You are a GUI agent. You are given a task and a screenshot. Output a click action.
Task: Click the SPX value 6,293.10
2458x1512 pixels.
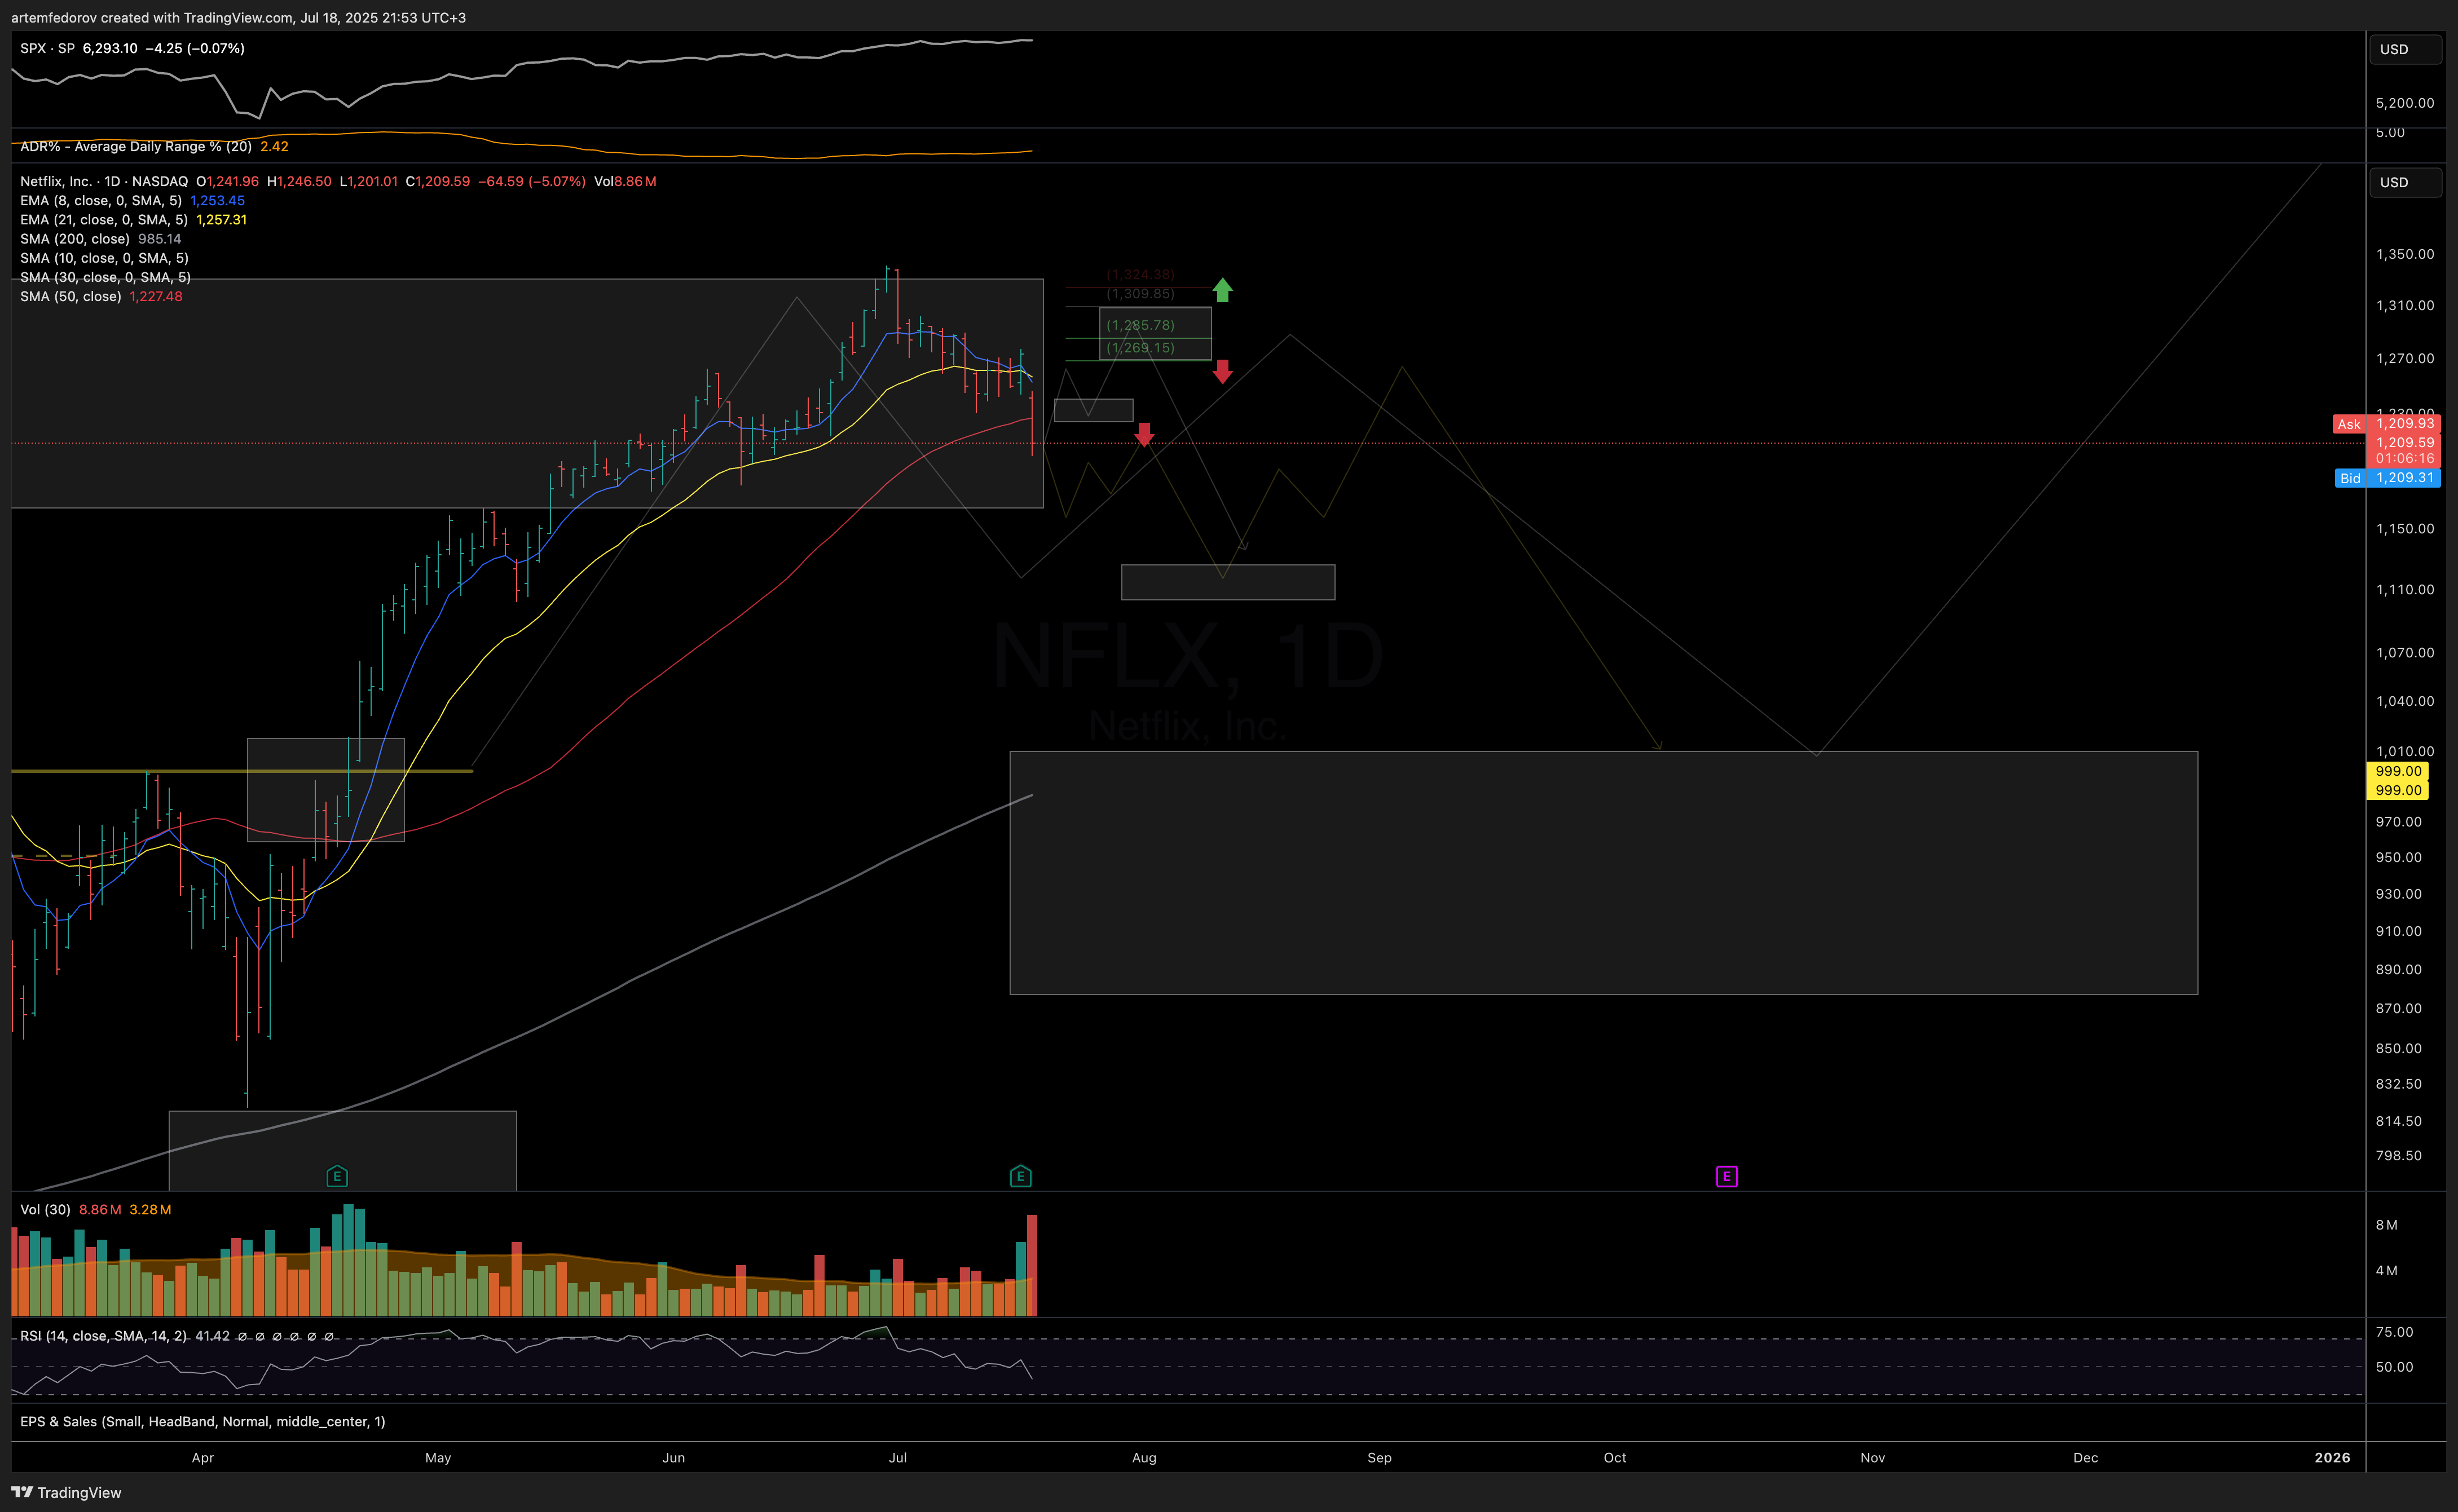coord(110,48)
